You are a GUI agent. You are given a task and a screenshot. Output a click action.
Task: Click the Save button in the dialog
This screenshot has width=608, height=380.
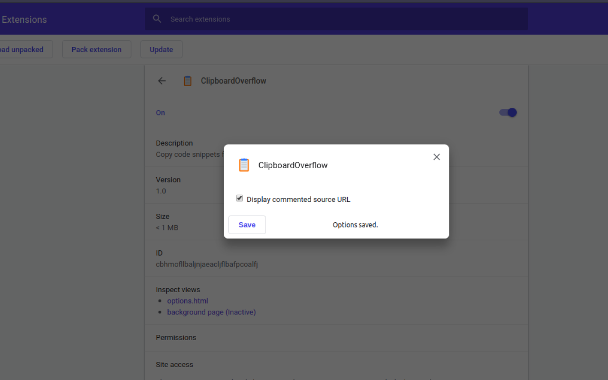pyautogui.click(x=247, y=224)
